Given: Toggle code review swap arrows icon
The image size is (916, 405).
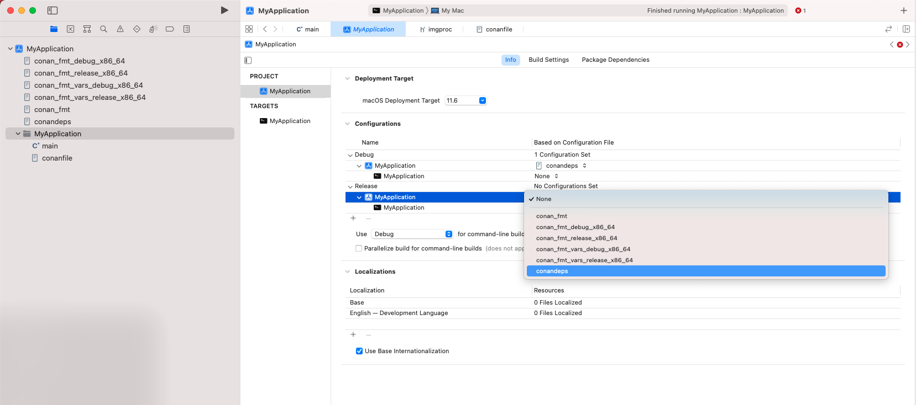Looking at the screenshot, I should 888,29.
